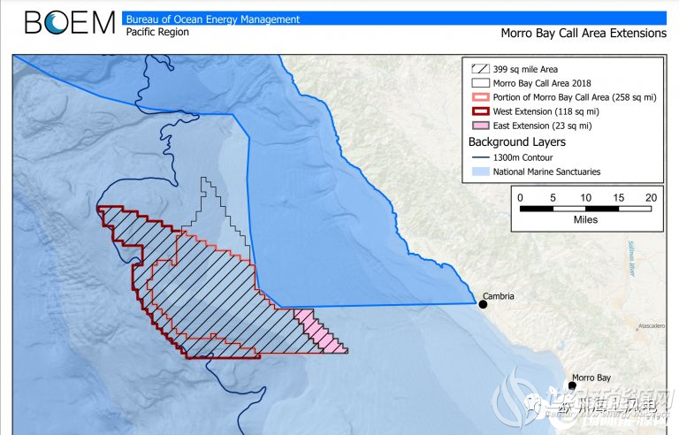This screenshot has width=679, height=435.
Task: Select the National Marine Sanctuaries blue swatch
Action: click(478, 172)
